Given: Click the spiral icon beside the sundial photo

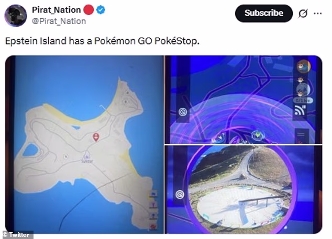Looking at the screenshot, I should tap(180, 195).
